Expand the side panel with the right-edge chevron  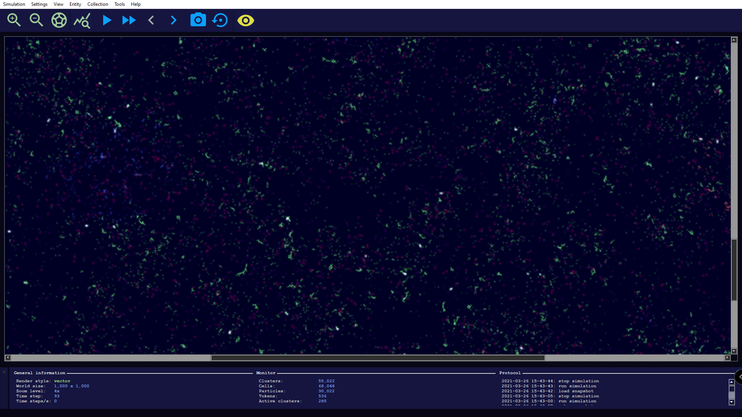pos(739,377)
